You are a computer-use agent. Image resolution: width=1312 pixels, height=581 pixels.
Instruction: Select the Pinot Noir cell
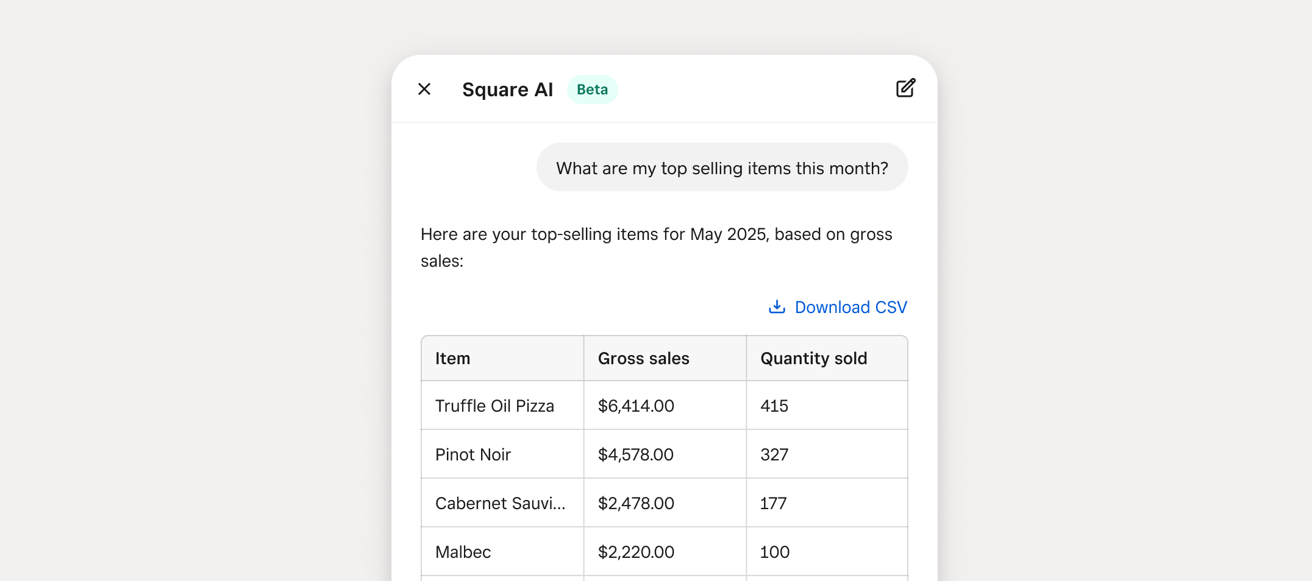click(502, 454)
